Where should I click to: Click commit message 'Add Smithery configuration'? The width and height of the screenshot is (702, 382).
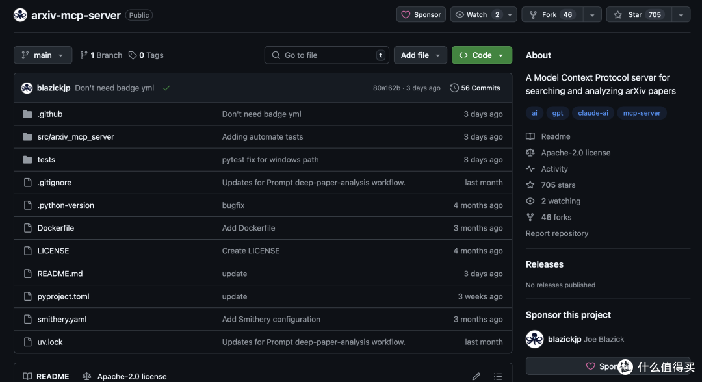pyautogui.click(x=271, y=320)
